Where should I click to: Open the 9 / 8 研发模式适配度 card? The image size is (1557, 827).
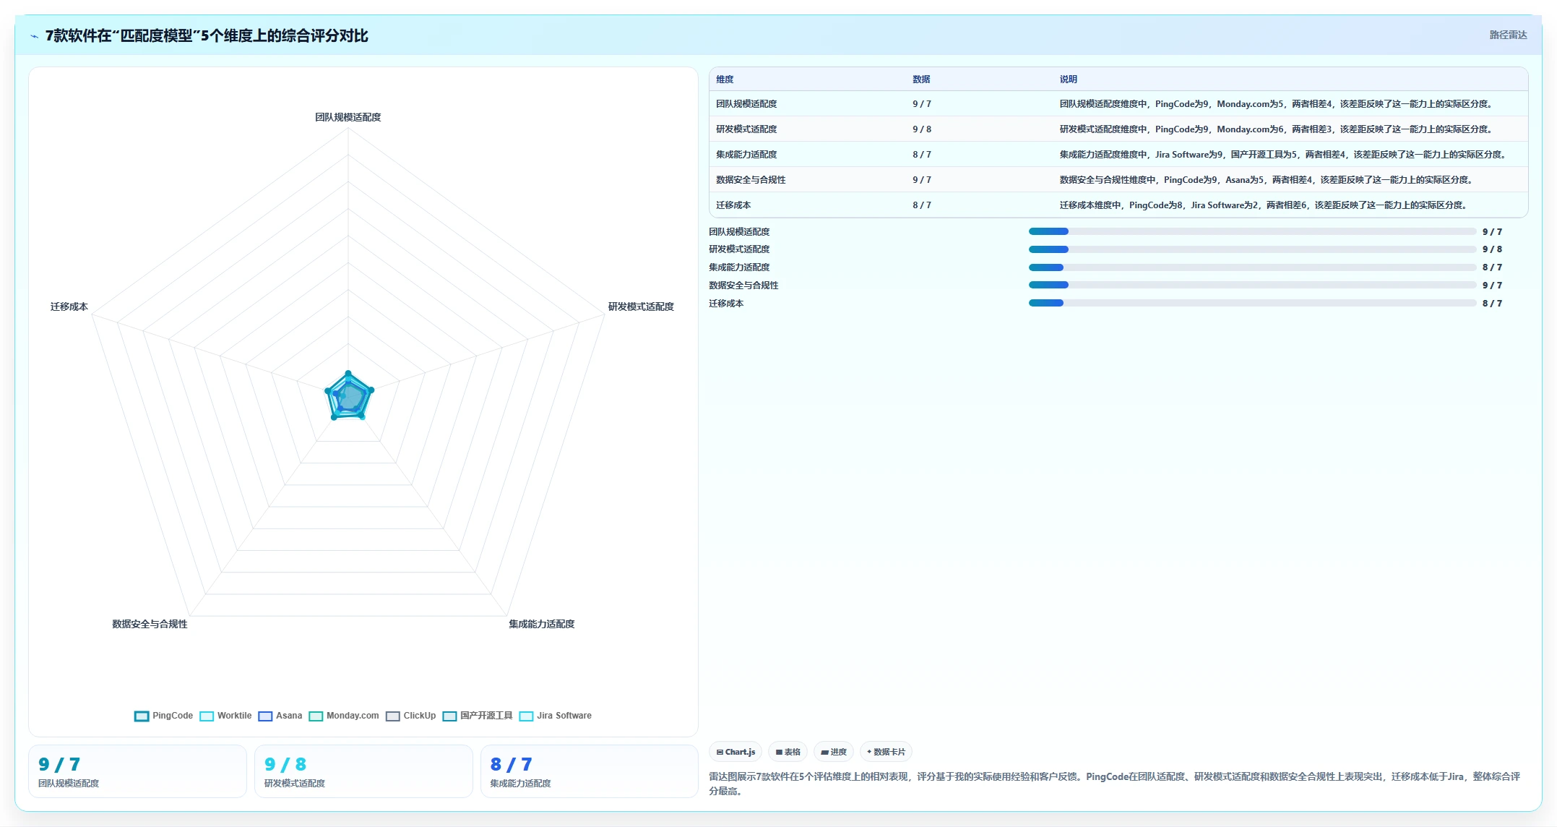[x=363, y=771]
